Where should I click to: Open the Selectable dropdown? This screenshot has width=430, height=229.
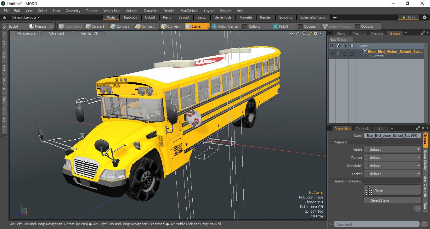tap(393, 166)
